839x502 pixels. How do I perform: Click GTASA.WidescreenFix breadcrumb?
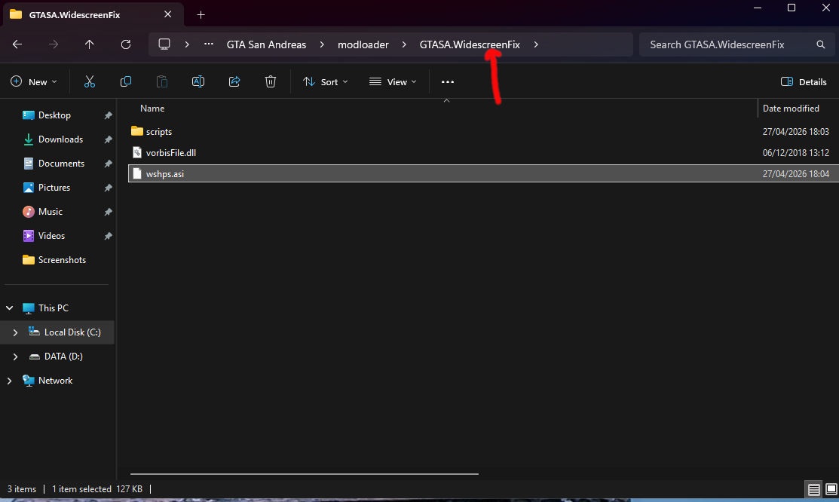[470, 44]
